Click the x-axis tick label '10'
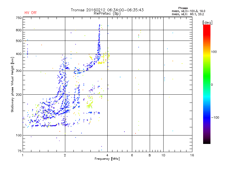 pyautogui.click(x=163, y=155)
